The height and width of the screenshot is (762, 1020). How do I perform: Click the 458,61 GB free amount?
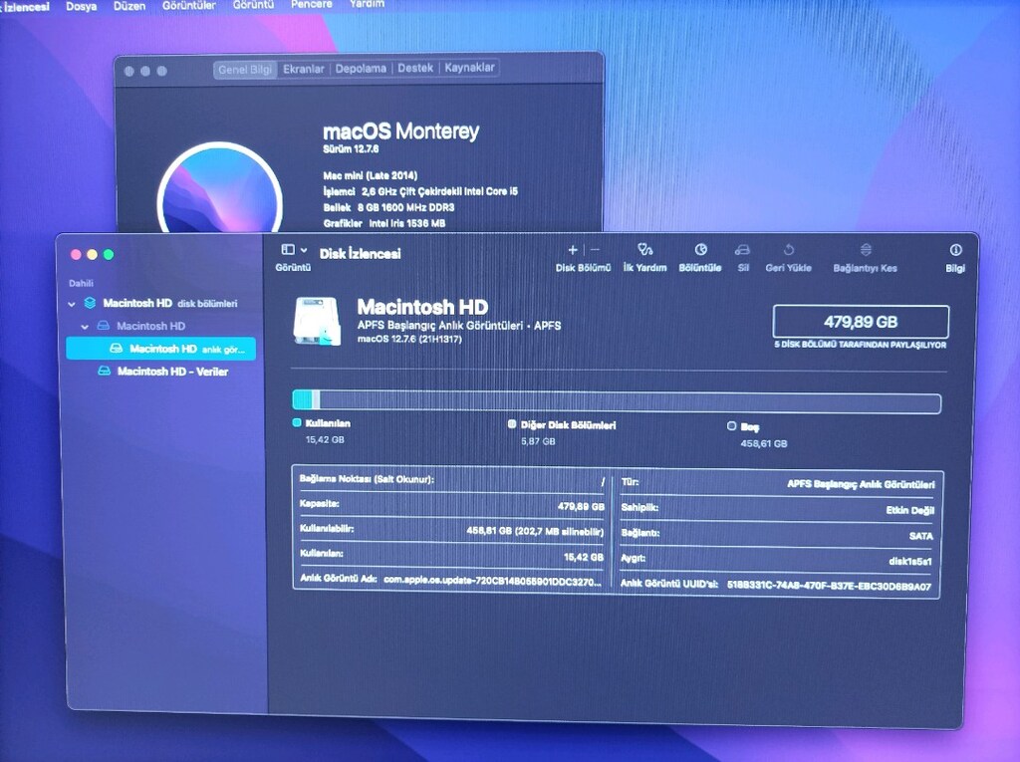click(x=764, y=444)
